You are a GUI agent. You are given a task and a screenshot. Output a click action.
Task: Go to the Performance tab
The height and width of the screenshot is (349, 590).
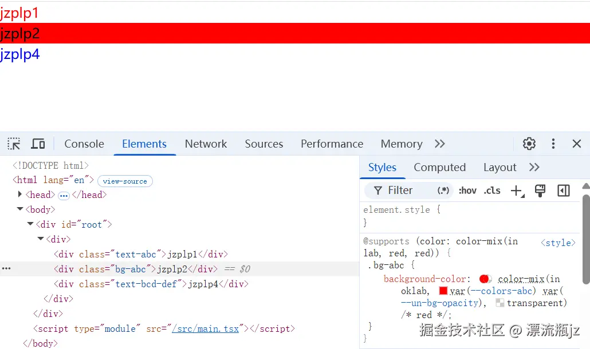tap(332, 144)
